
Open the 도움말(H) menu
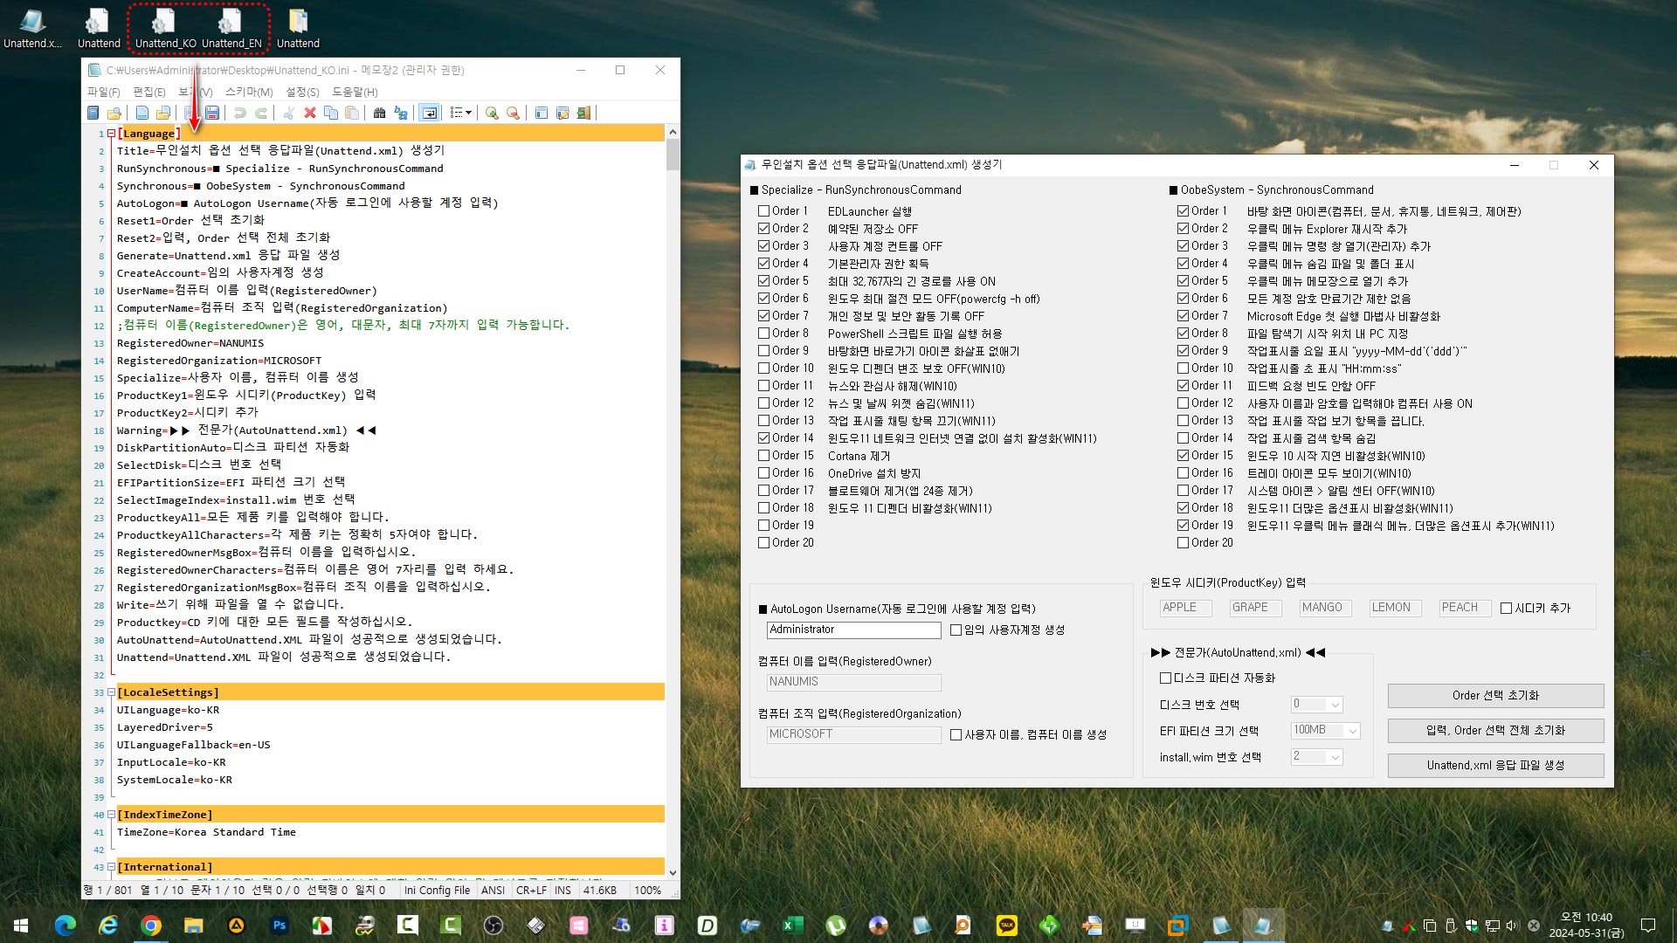pyautogui.click(x=355, y=92)
